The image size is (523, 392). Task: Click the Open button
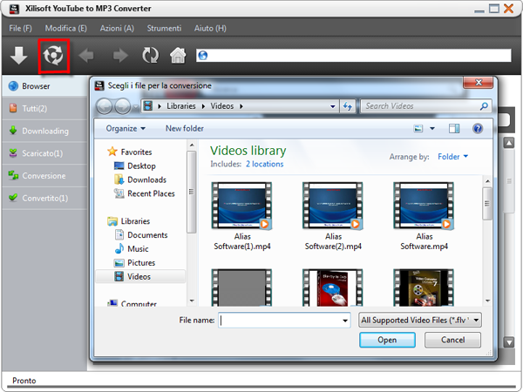coord(387,340)
